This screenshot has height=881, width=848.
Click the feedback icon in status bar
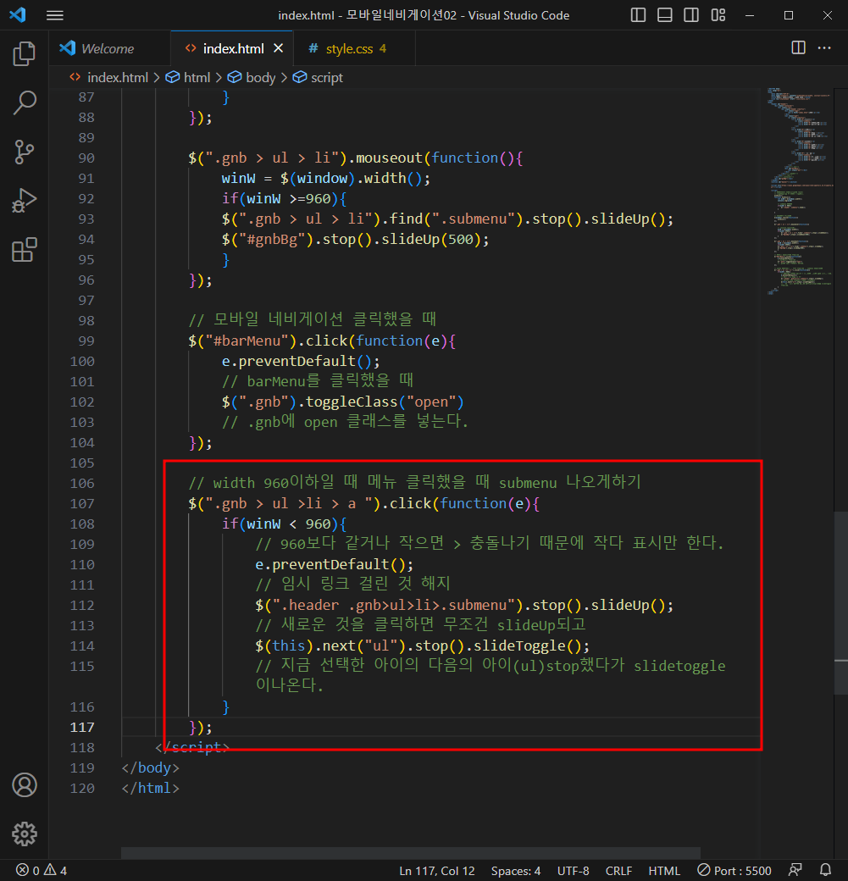pos(795,870)
